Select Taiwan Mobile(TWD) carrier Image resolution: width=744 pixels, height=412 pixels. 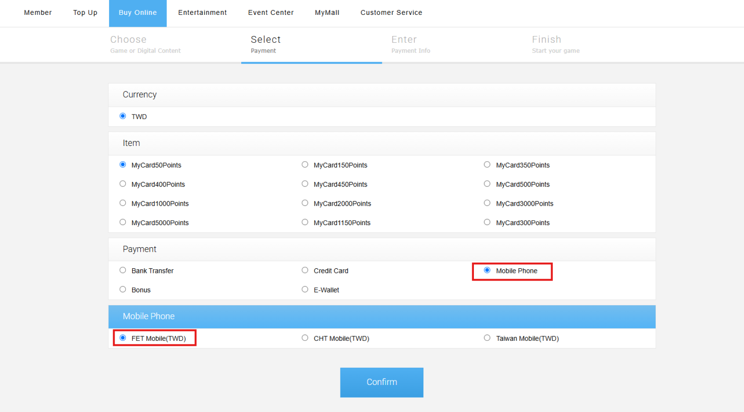(487, 338)
